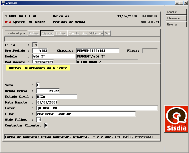Select the Exclusao option
Viewport: 189px width, 153px height.
(x=61, y=33)
